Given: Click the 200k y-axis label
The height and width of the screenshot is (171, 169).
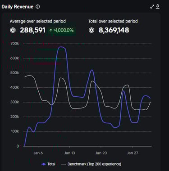Looking at the screenshot, I should [15, 117].
